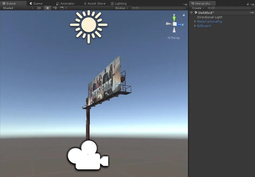Open the Gizmos dropdown
255x177 pixels.
pos(122,8)
